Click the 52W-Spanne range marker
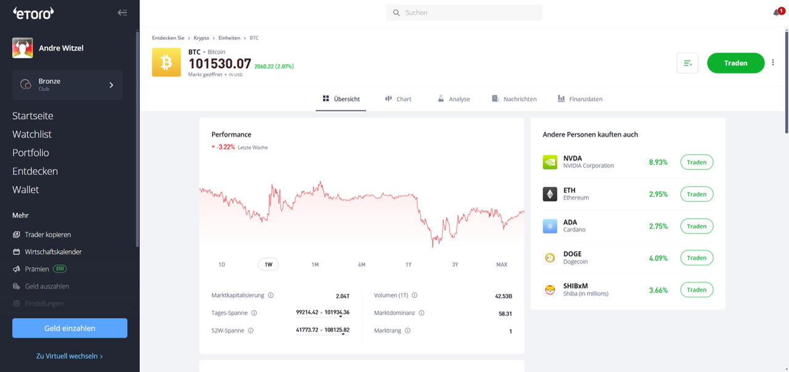Image resolution: width=789 pixels, height=372 pixels. 343,334
